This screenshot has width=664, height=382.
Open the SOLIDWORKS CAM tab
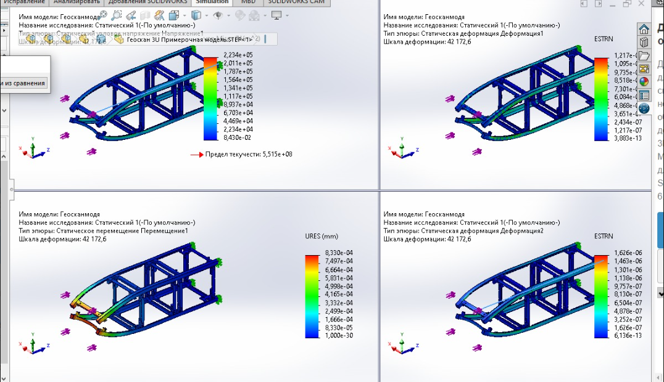pos(296,2)
